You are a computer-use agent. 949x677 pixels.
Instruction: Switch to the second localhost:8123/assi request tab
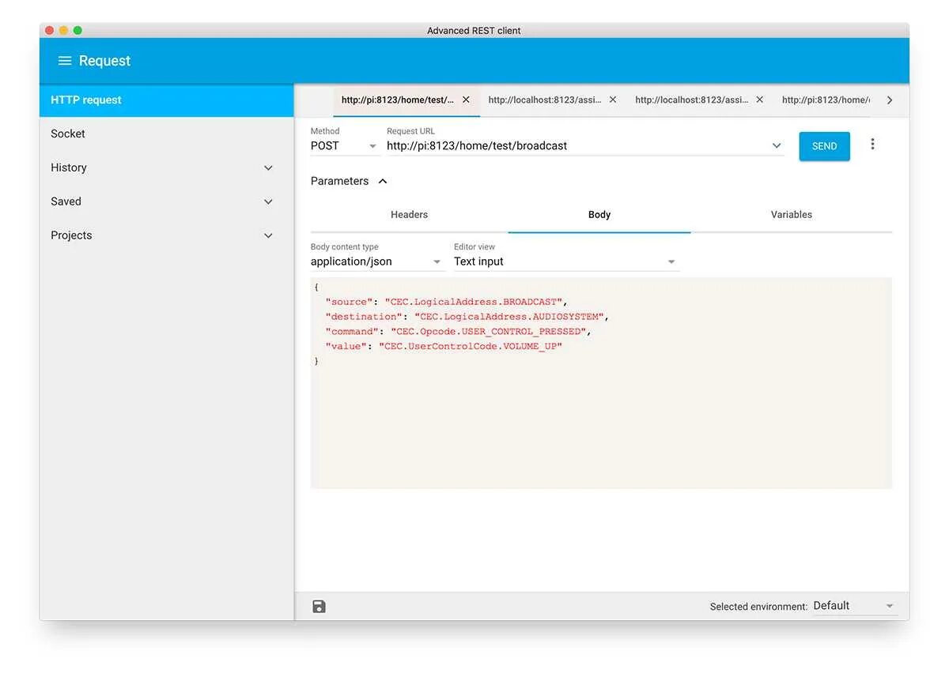tap(692, 100)
